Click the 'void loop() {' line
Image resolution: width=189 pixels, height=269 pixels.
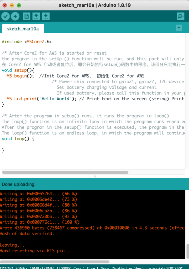[x=18, y=139]
